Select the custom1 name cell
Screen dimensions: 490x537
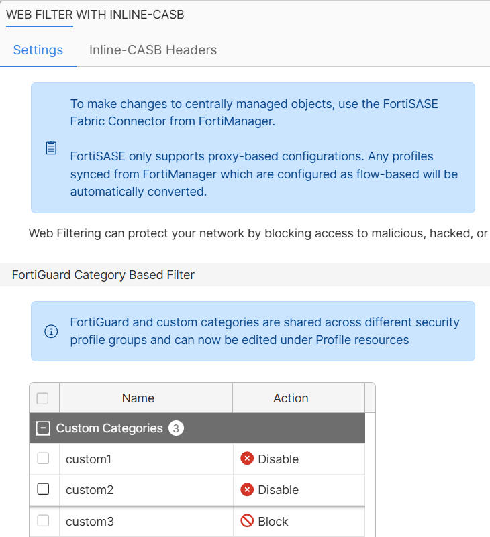[89, 459]
